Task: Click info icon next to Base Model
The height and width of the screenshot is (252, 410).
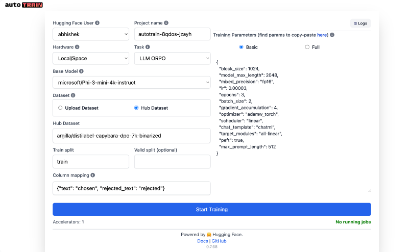Action: point(81,71)
